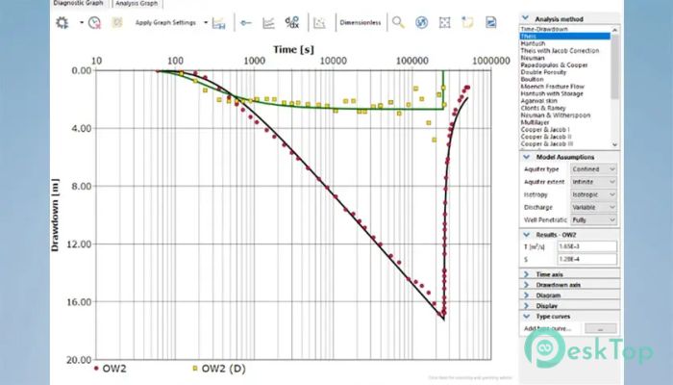
Task: Select Papadopulos & Cooper method
Action: tap(554, 64)
